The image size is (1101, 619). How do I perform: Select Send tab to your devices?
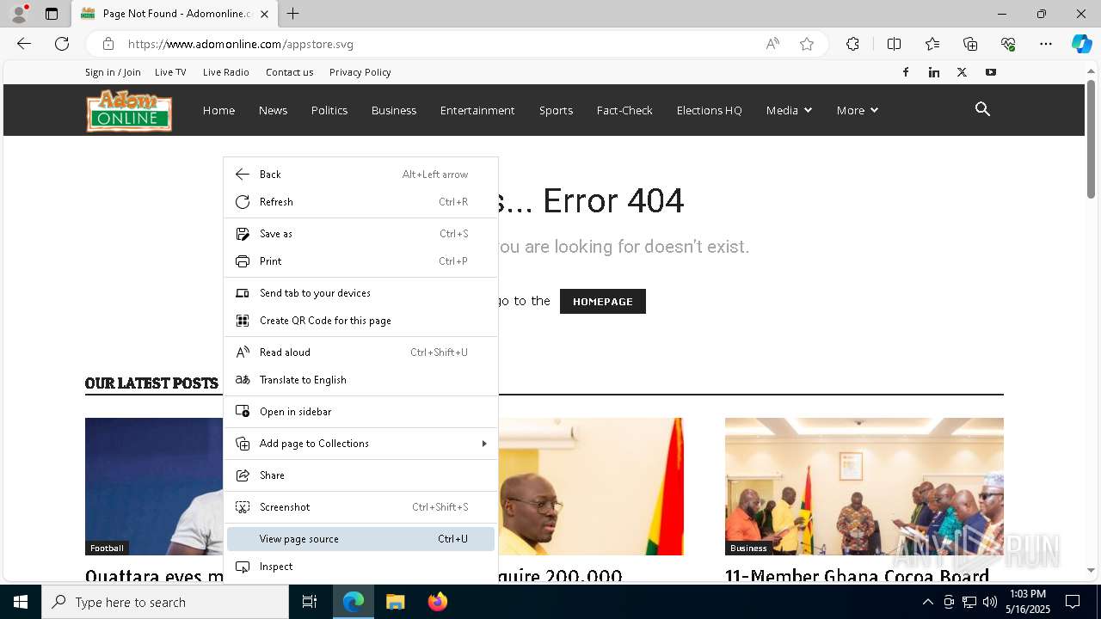[x=360, y=293]
